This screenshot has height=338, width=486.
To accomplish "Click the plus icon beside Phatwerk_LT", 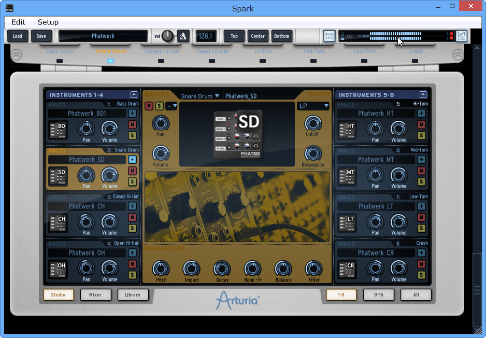I will pos(421,206).
